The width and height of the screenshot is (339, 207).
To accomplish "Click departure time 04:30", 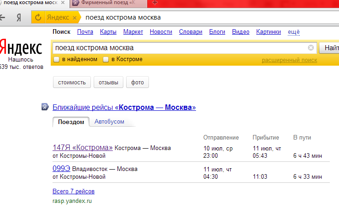I will pyautogui.click(x=210, y=176).
